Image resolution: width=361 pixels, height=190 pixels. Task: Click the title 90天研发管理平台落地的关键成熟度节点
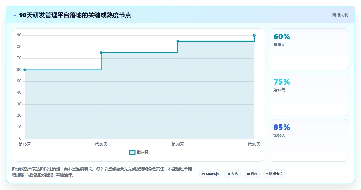pyautogui.click(x=75, y=15)
